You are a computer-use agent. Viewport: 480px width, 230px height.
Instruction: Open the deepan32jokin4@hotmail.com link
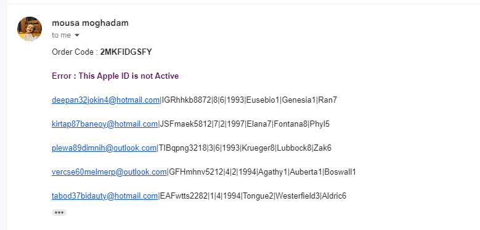tap(105, 100)
